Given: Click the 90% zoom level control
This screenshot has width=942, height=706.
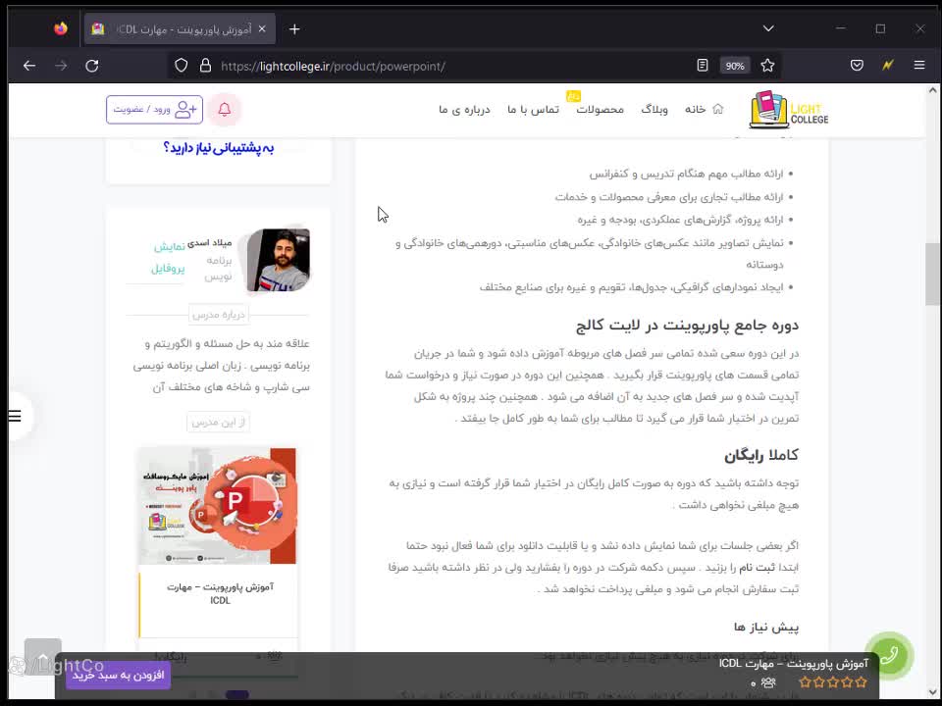Looking at the screenshot, I should (x=735, y=65).
